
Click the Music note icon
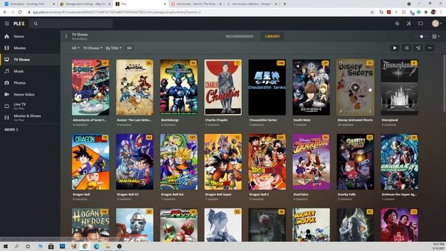(7, 71)
